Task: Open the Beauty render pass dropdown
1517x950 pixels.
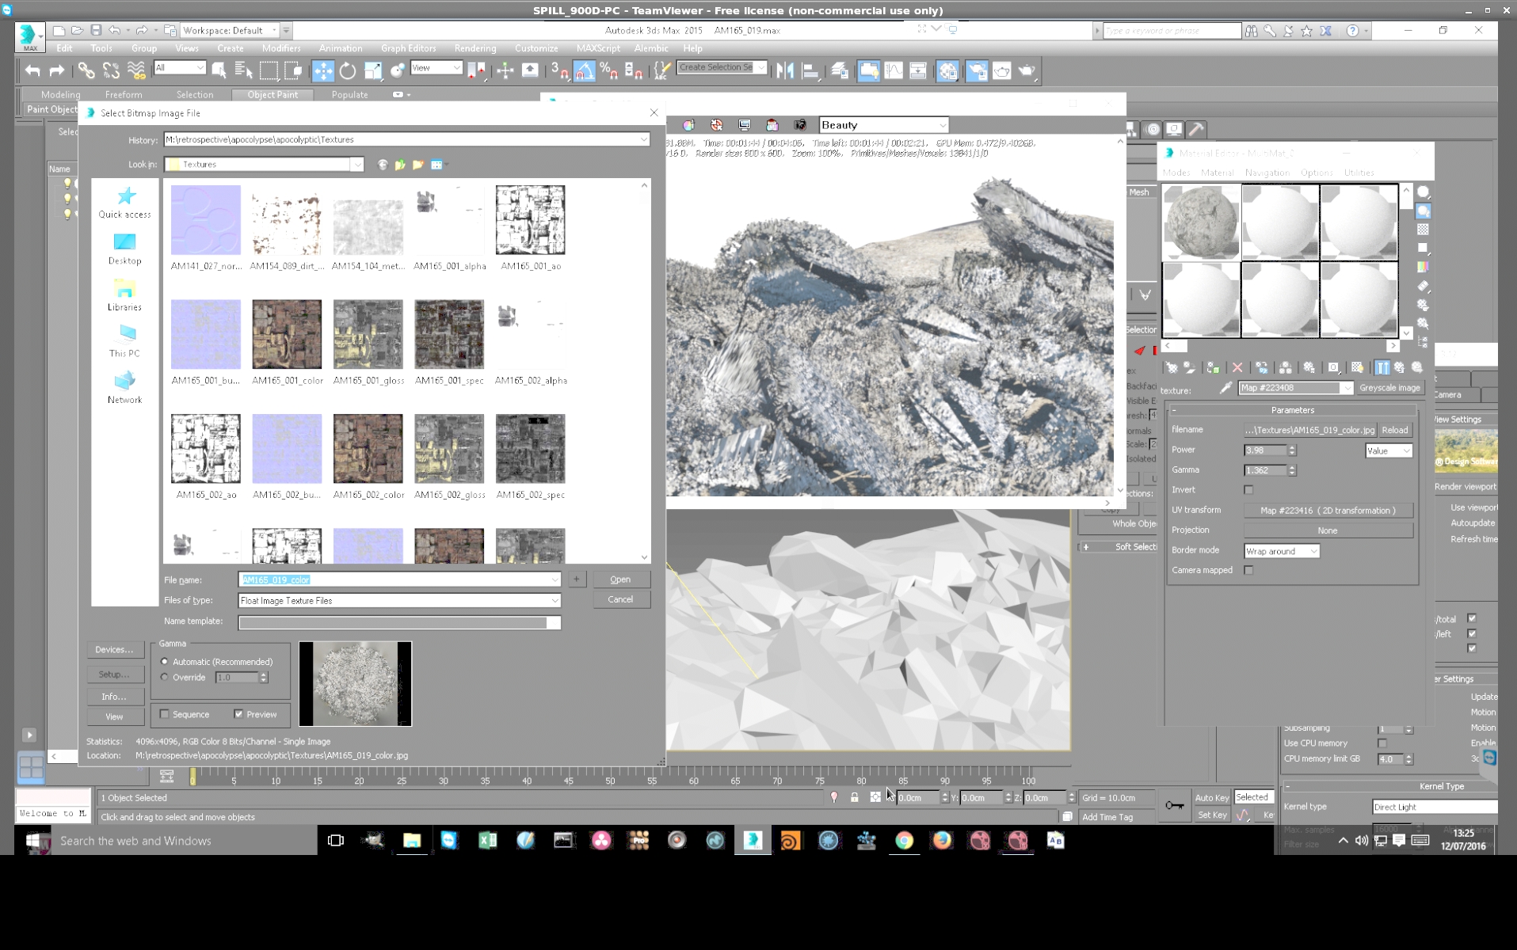Action: (883, 125)
